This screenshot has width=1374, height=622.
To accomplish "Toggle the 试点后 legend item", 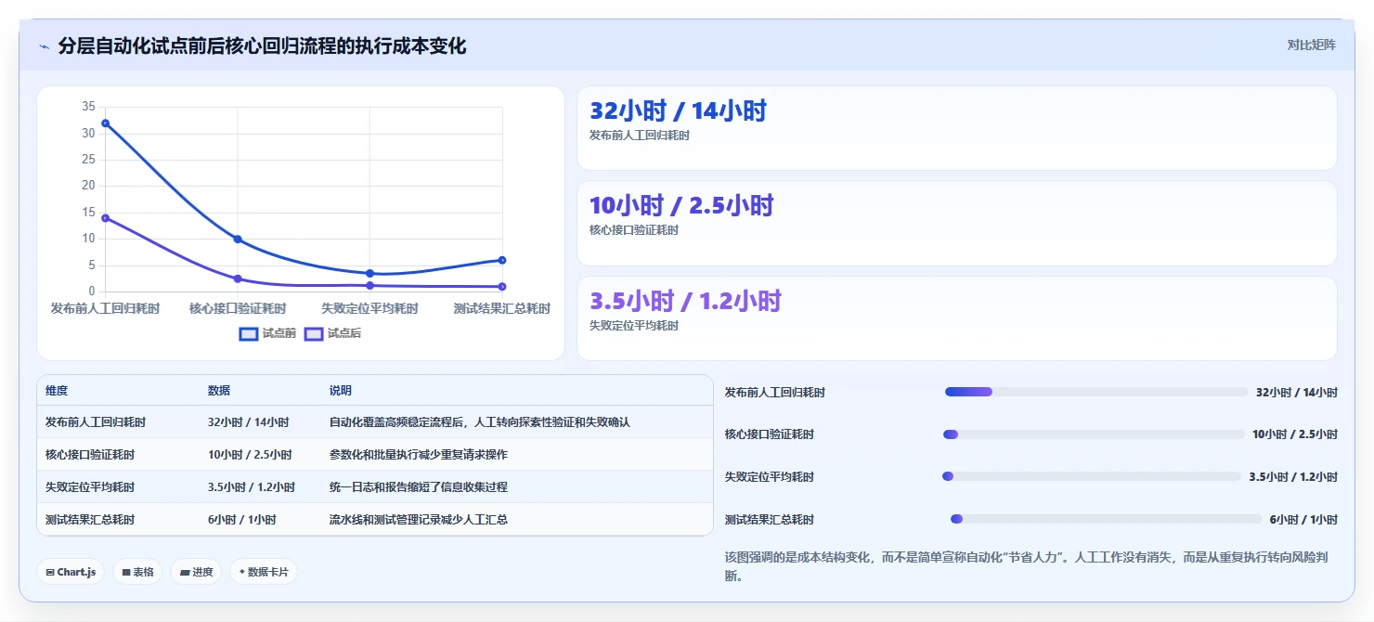I will pos(333,333).
